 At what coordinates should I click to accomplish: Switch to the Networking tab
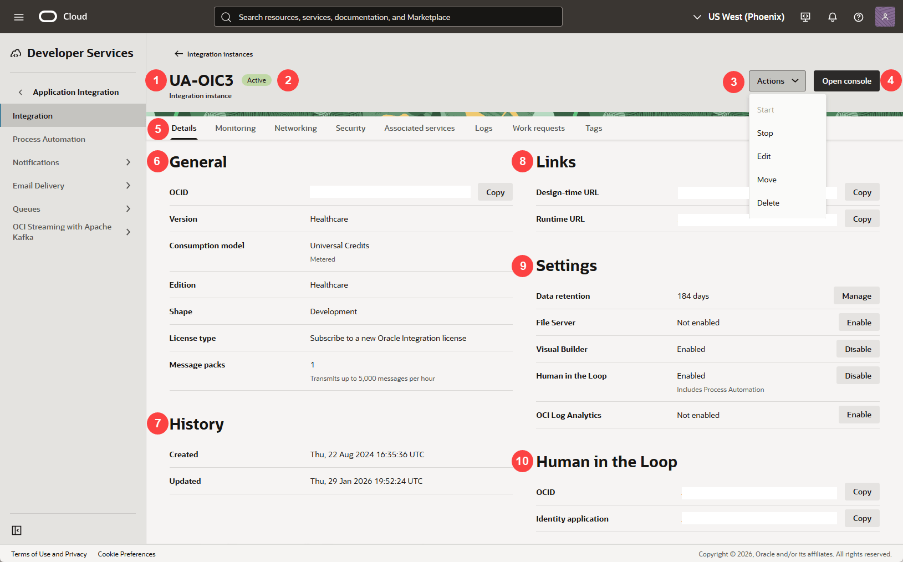click(x=296, y=128)
